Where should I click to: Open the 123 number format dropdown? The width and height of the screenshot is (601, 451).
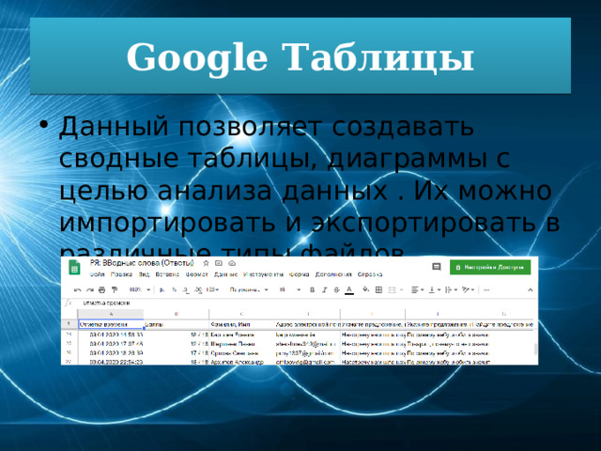click(212, 290)
